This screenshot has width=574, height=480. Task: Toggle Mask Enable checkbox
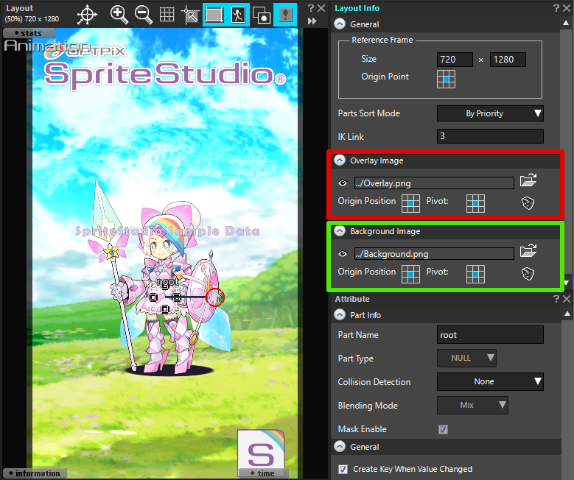pyautogui.click(x=443, y=429)
